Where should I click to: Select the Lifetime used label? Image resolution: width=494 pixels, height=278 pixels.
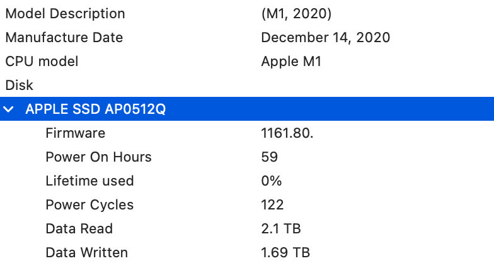pos(89,181)
